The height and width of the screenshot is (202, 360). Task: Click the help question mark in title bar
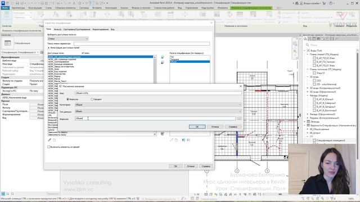pos(331,3)
